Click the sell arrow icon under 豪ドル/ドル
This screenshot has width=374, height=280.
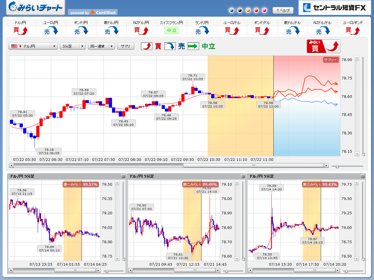click(x=293, y=31)
